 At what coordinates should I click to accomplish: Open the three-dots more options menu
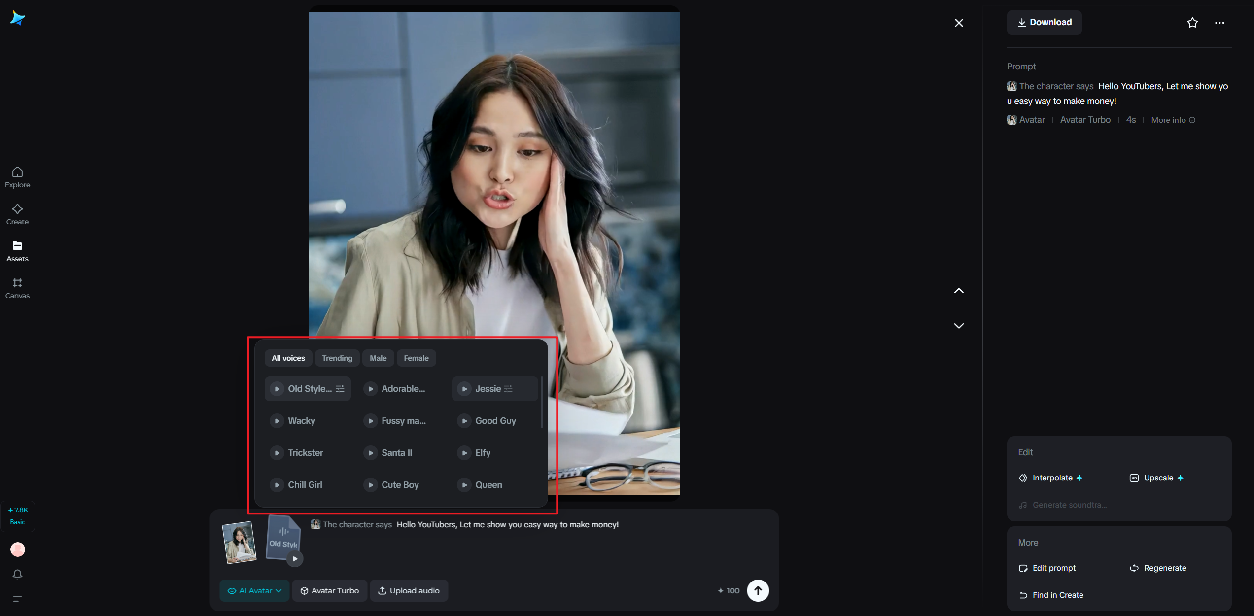(1219, 23)
